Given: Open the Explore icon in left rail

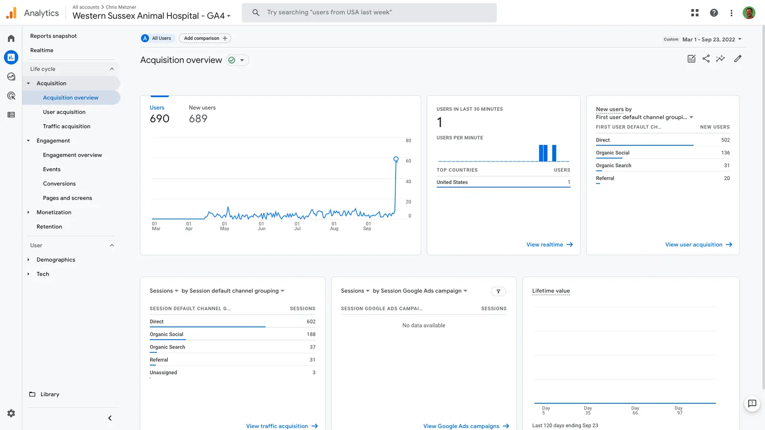Looking at the screenshot, I should click(x=11, y=76).
